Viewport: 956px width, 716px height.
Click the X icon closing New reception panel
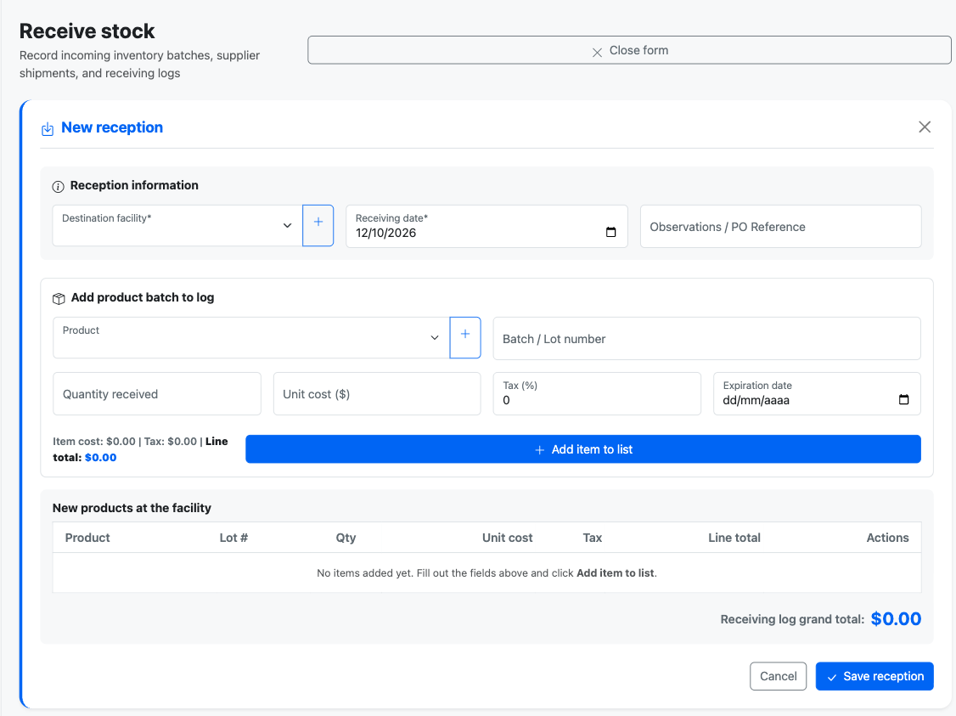coord(925,127)
